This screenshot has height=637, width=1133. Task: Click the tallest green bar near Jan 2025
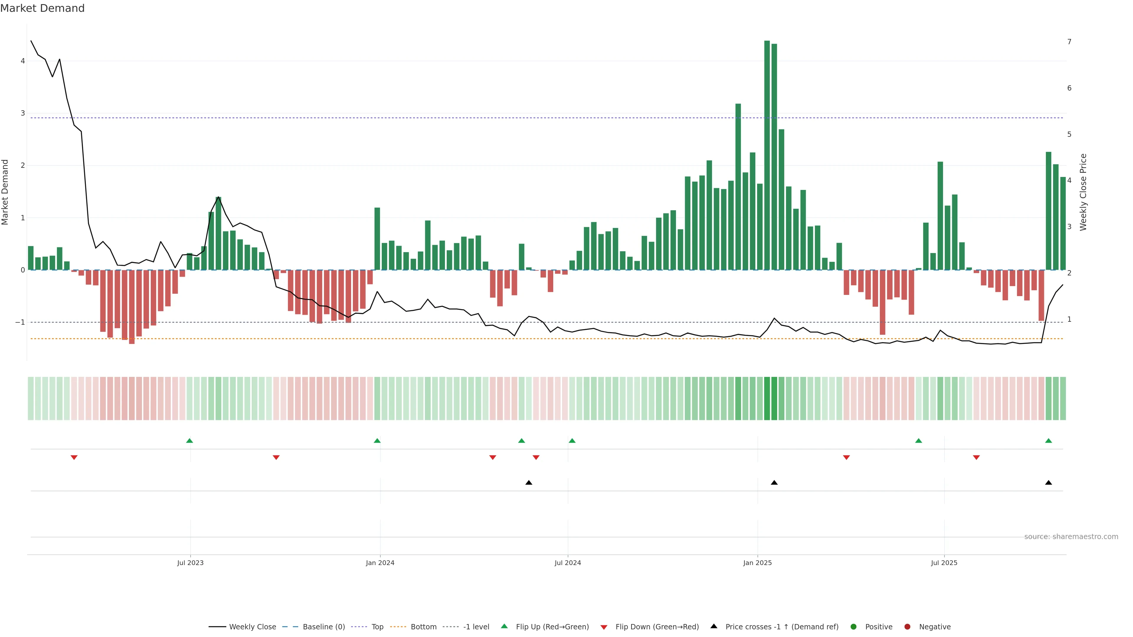pyautogui.click(x=767, y=154)
